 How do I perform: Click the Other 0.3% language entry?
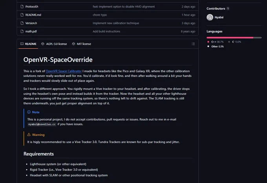click(216, 46)
